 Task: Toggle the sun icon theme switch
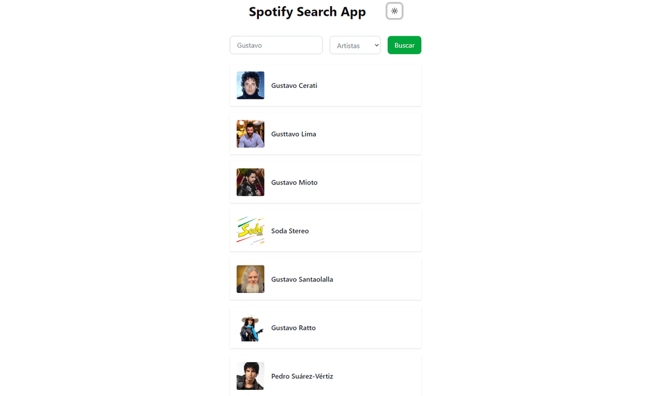tap(394, 11)
